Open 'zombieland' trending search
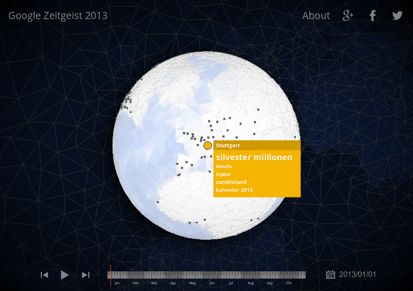This screenshot has height=291, width=413. pyautogui.click(x=231, y=182)
